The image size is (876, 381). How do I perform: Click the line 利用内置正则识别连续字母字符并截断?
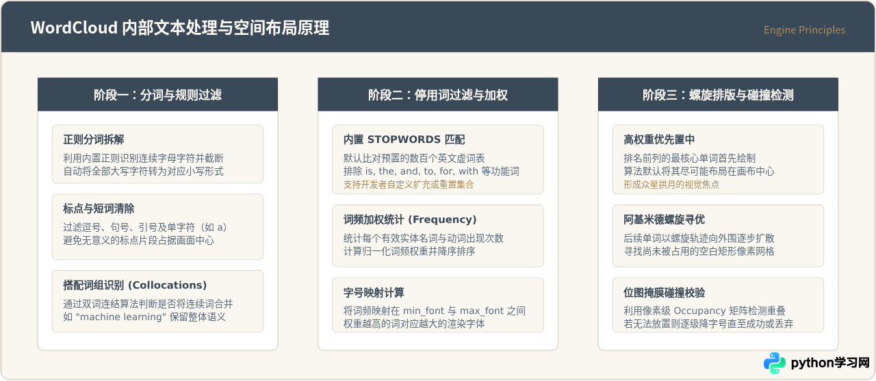[x=143, y=158]
